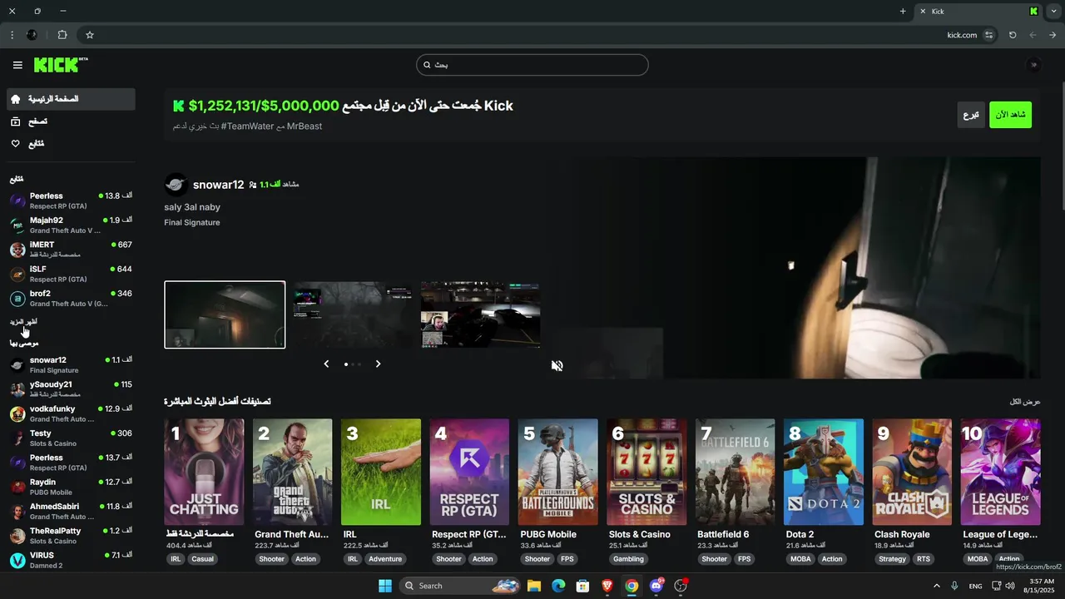The height and width of the screenshot is (599, 1065).
Task: Select the first highlighted carousel thumbnail
Action: coord(225,314)
